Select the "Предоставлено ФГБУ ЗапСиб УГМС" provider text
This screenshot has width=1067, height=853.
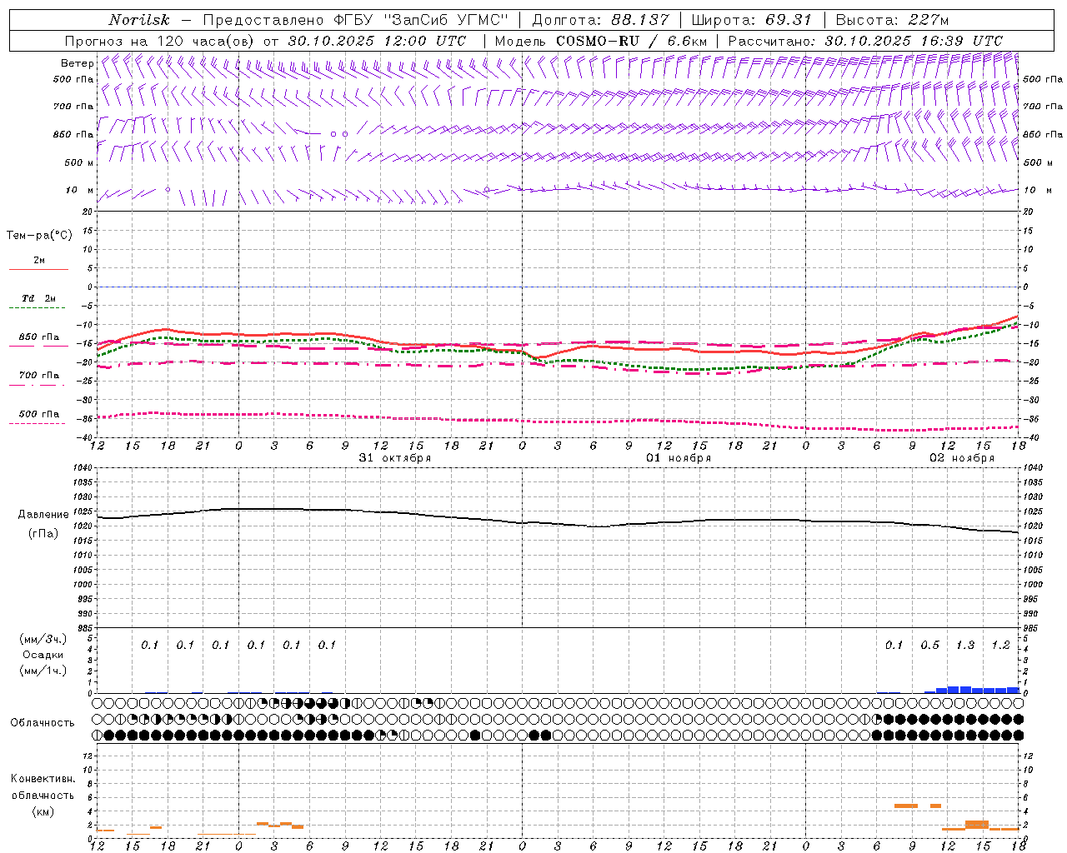(x=356, y=20)
